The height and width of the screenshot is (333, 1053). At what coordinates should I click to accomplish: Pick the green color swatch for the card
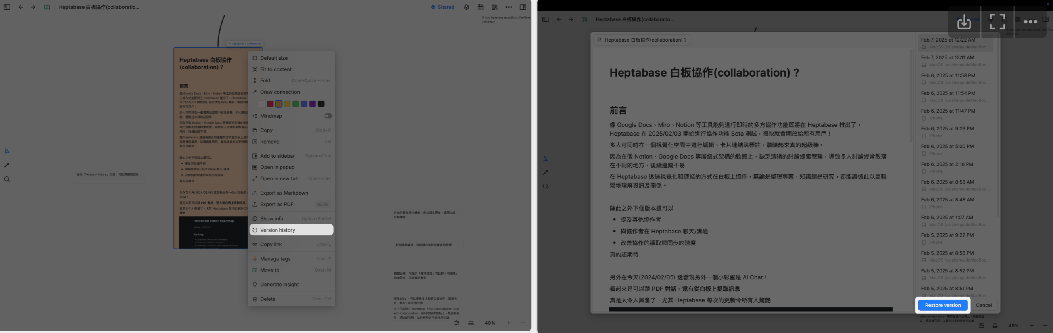[x=296, y=104]
